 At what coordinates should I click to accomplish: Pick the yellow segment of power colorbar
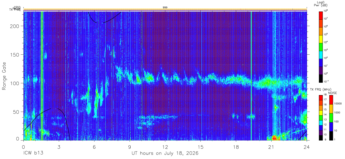321,39
